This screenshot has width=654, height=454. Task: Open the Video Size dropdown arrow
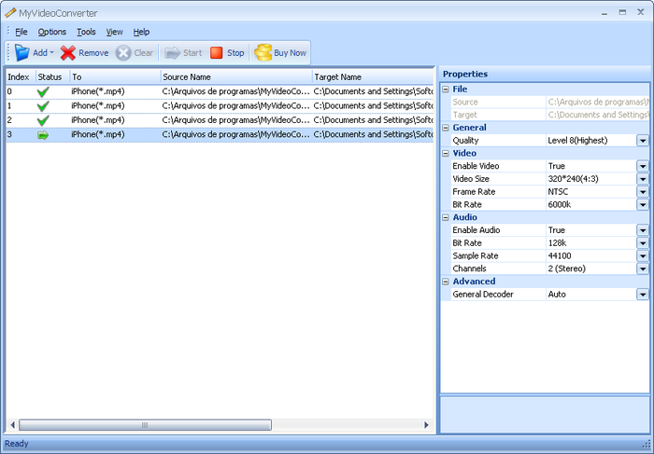coord(643,179)
